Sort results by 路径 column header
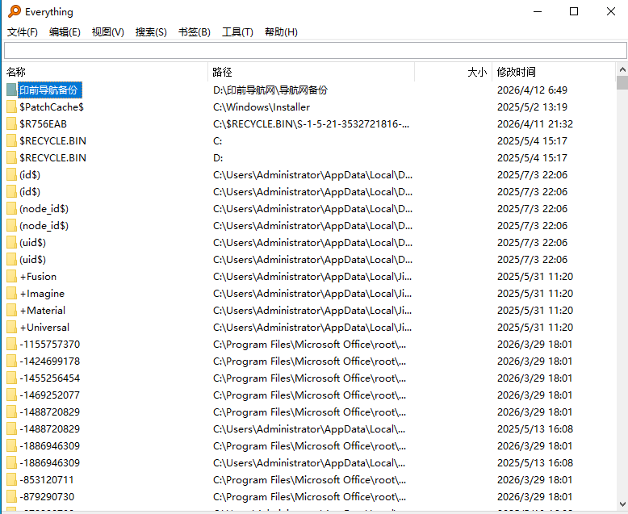Viewport: 628px width, 514px height. 312,72
